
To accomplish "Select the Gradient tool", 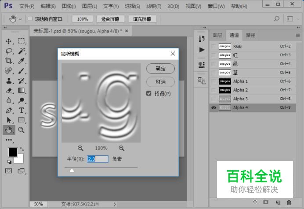I will (x=21, y=90).
